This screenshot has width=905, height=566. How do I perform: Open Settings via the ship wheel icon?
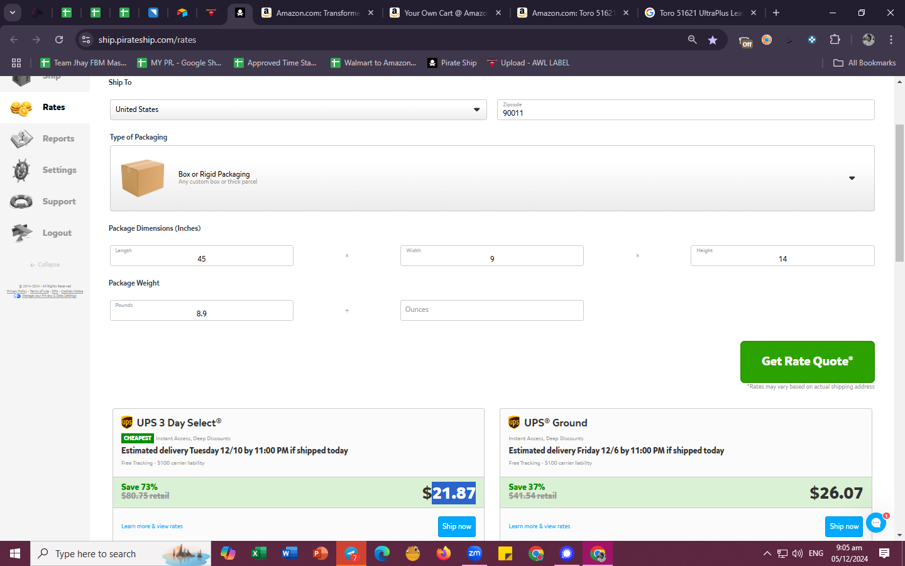pos(21,170)
